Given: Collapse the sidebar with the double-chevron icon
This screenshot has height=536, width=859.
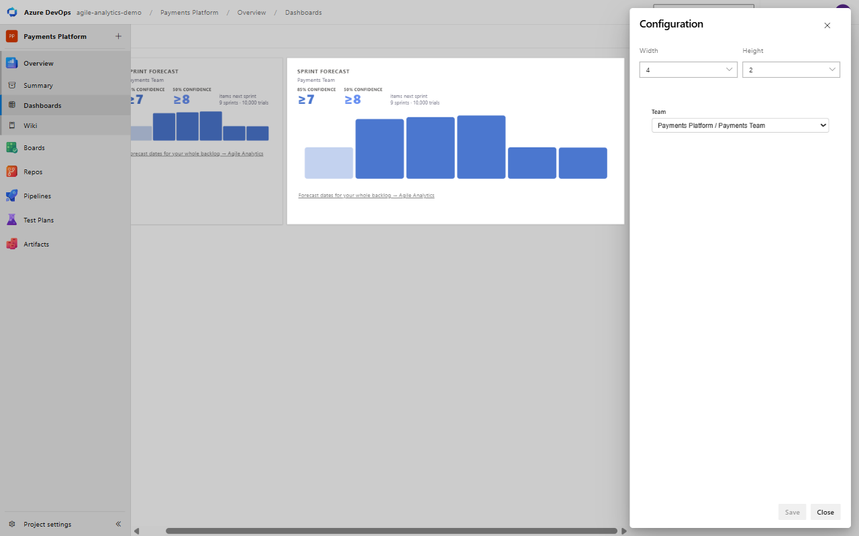Looking at the screenshot, I should click(118, 524).
